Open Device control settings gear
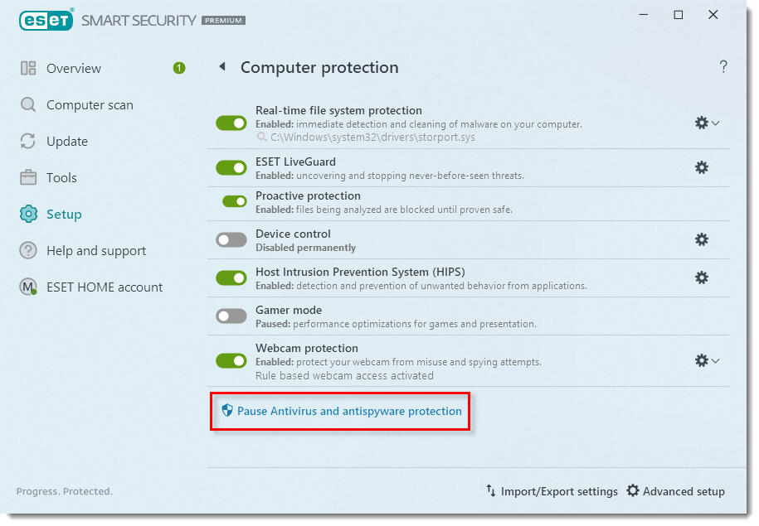 (702, 239)
